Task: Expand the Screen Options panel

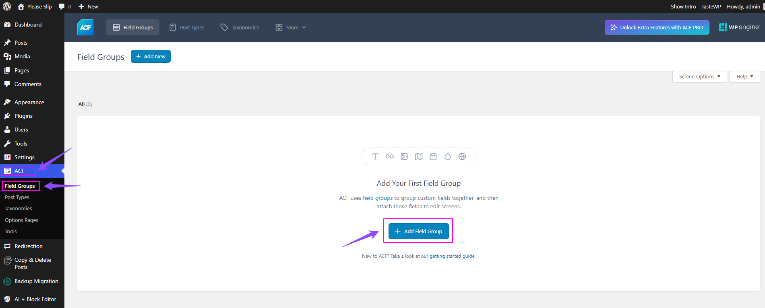Action: (700, 76)
